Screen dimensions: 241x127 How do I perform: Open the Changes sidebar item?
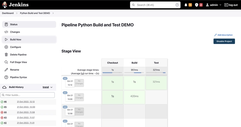pyautogui.click(x=15, y=32)
